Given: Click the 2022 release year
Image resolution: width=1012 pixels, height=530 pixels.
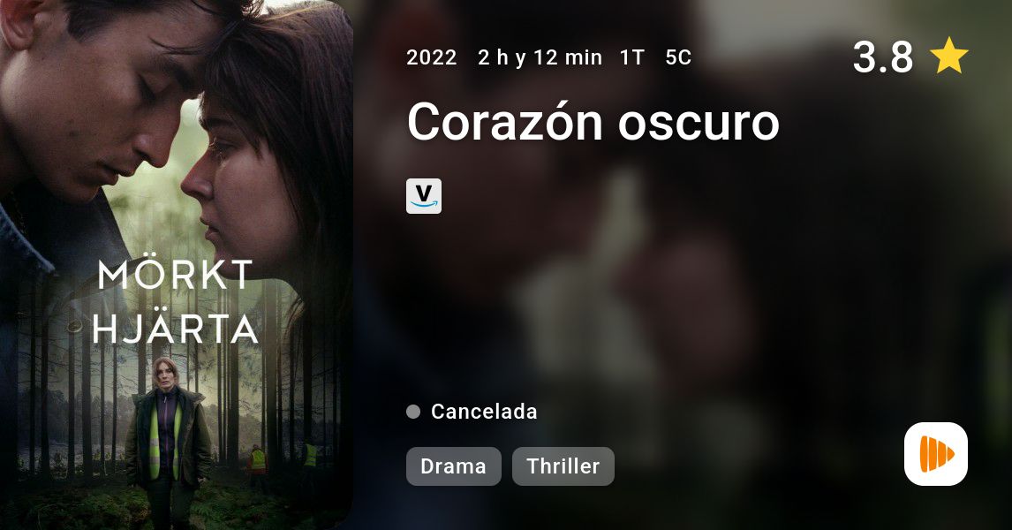Looking at the screenshot, I should (432, 57).
